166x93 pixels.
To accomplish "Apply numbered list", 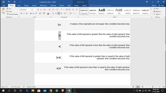I will click(58, 10).
